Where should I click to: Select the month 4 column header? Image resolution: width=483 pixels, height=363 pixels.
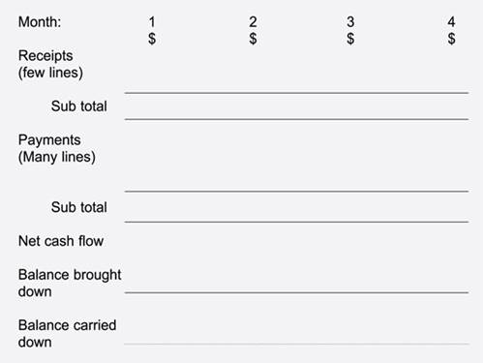click(x=451, y=22)
